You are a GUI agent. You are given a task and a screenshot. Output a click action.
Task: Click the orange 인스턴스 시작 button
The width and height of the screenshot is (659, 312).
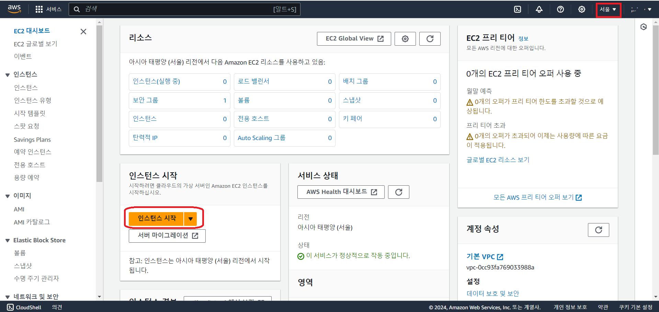157,219
